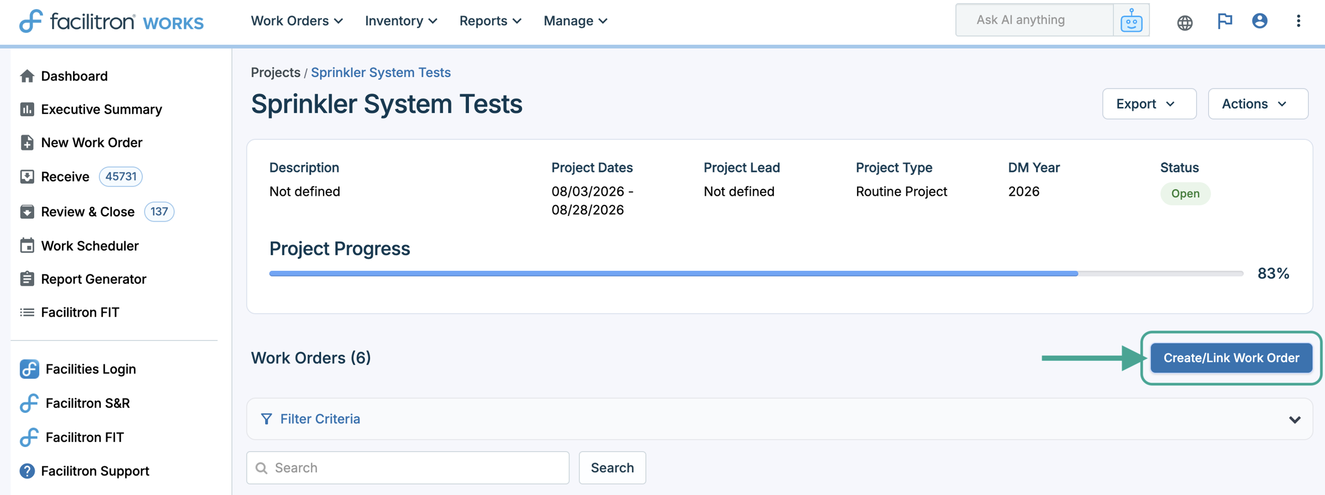This screenshot has width=1325, height=495.
Task: Click the 83% progress value
Action: click(1273, 273)
